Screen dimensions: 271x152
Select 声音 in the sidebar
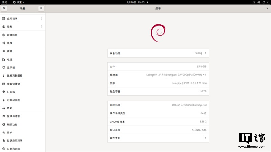click(x=23, y=51)
